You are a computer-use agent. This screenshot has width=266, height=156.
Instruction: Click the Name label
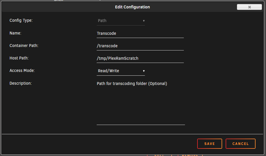15,33
